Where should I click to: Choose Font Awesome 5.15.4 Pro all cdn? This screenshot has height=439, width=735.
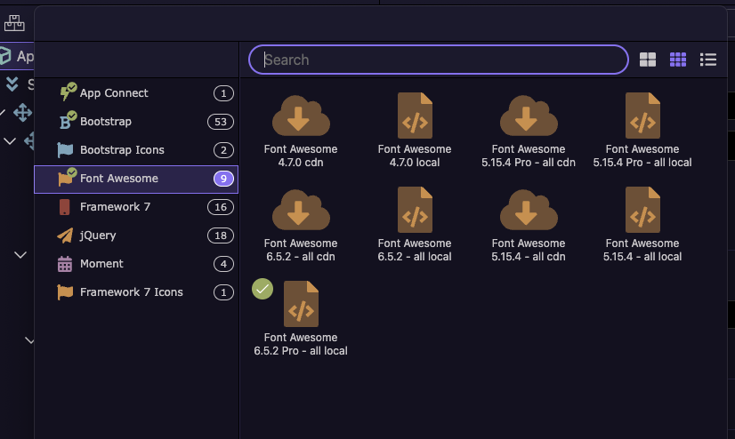pyautogui.click(x=529, y=130)
